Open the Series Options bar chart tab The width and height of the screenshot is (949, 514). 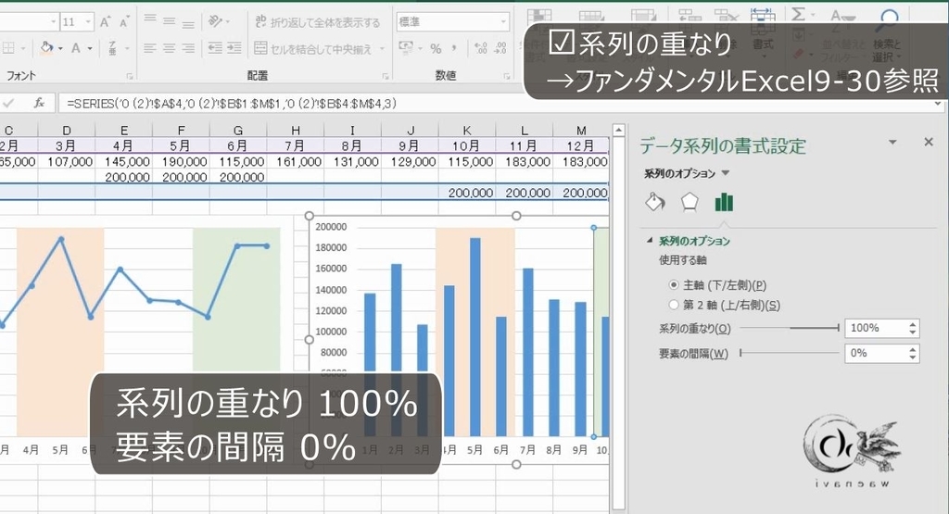pyautogui.click(x=724, y=202)
